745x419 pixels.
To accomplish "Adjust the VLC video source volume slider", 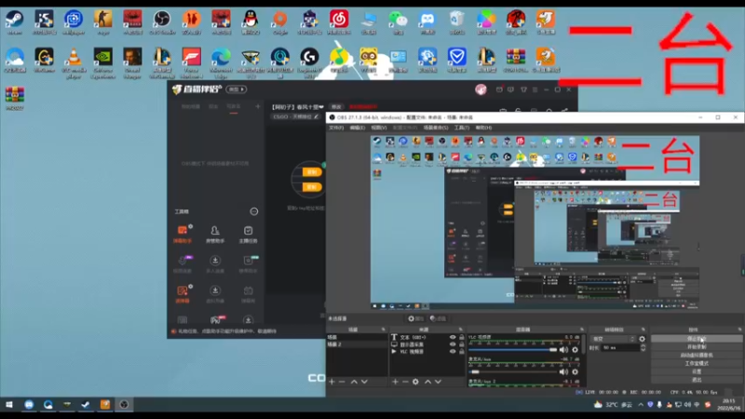I will (x=513, y=350).
